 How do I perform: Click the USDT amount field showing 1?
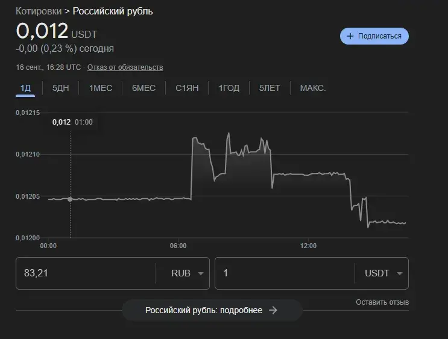(x=285, y=273)
